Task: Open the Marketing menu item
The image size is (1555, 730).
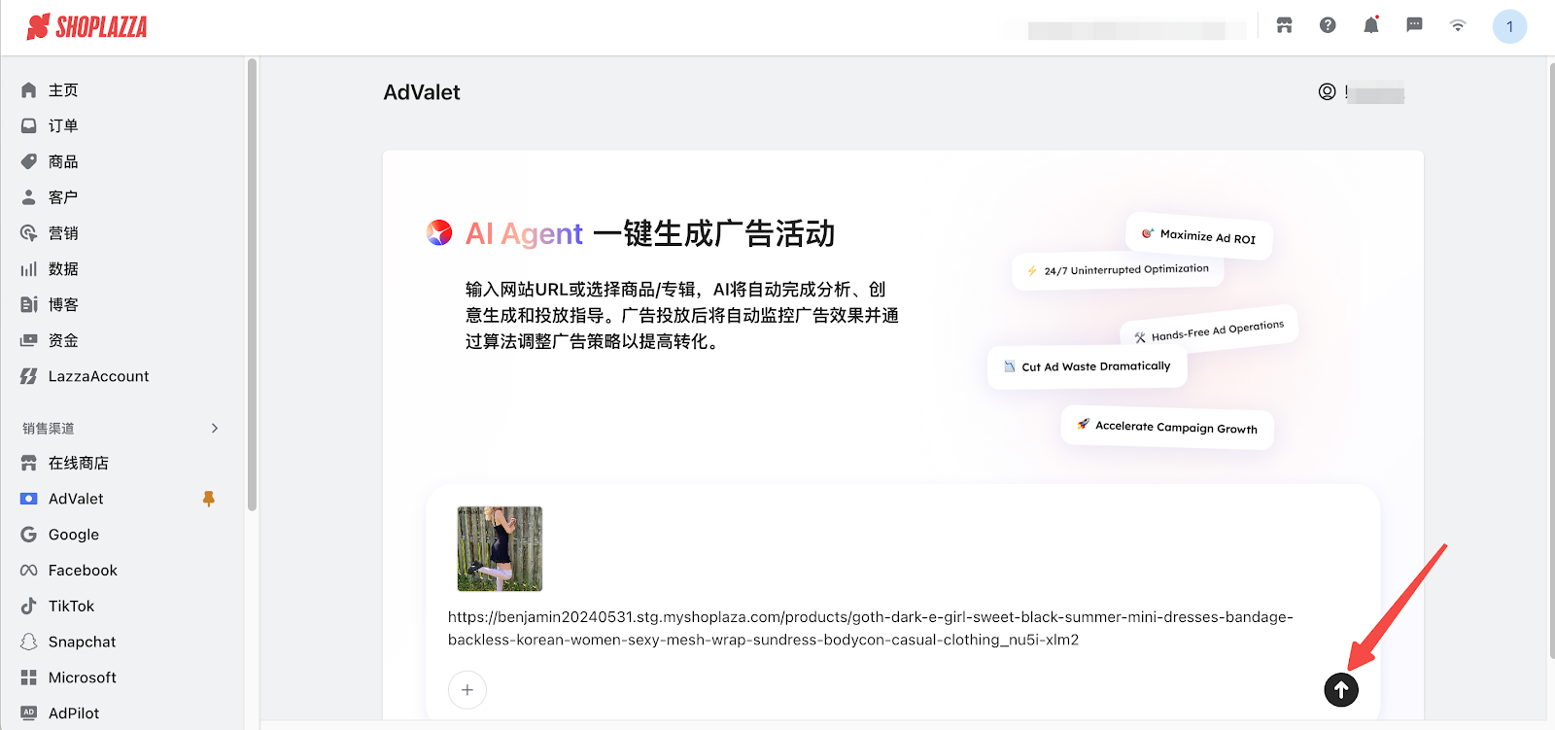Action: 63,233
